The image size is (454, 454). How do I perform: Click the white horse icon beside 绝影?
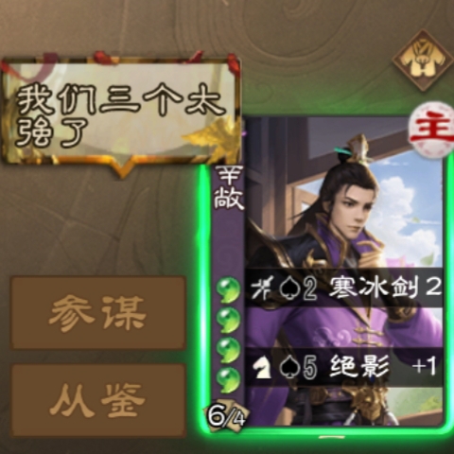[262, 367]
